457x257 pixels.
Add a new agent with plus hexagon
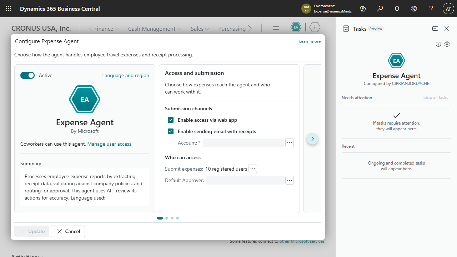pyautogui.click(x=315, y=27)
